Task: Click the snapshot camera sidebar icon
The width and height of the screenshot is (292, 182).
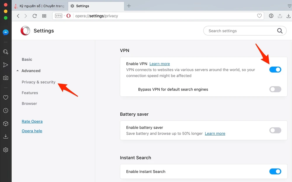Action: click(6, 78)
